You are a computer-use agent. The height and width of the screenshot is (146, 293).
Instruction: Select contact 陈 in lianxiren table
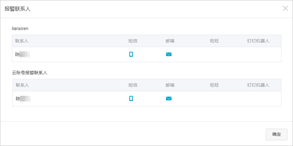tap(23, 54)
